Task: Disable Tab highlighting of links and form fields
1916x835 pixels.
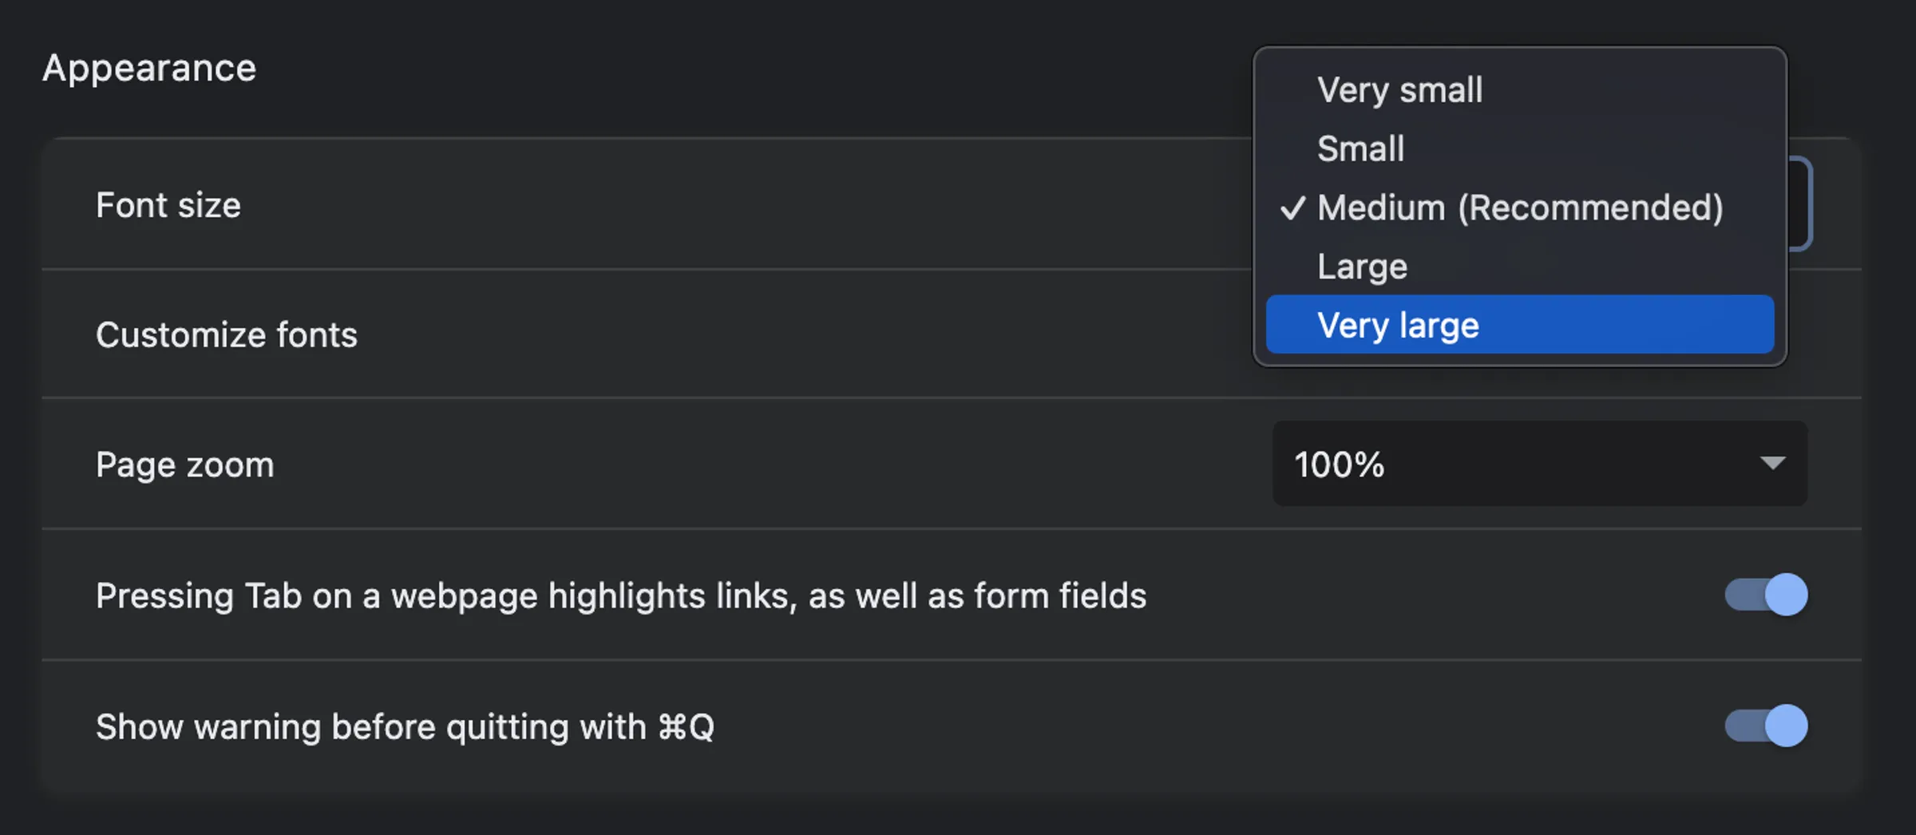Action: tap(1767, 594)
